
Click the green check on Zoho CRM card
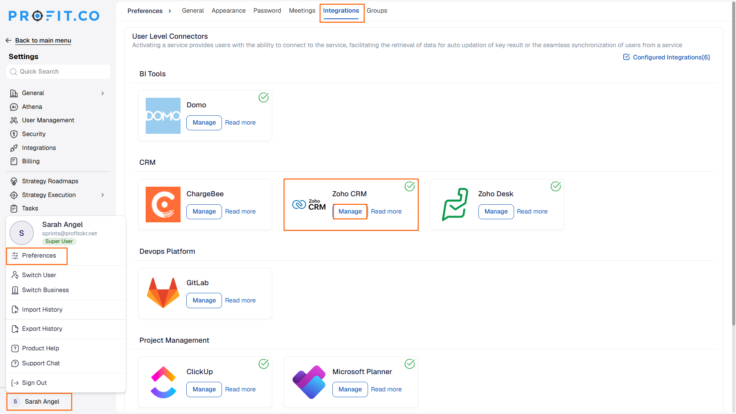[410, 186]
